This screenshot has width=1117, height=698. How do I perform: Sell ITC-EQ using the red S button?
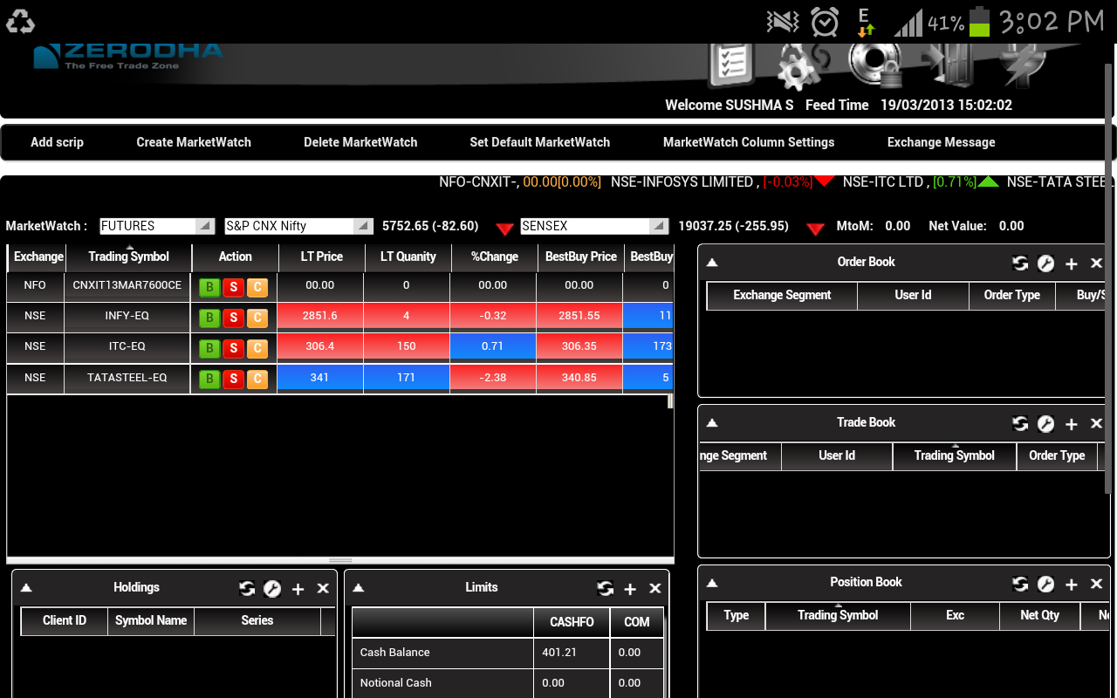233,349
